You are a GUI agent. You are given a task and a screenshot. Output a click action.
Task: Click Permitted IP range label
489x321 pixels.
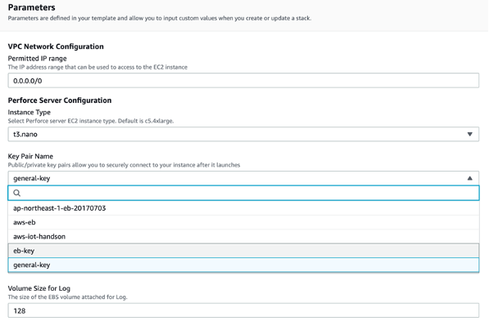coord(37,59)
